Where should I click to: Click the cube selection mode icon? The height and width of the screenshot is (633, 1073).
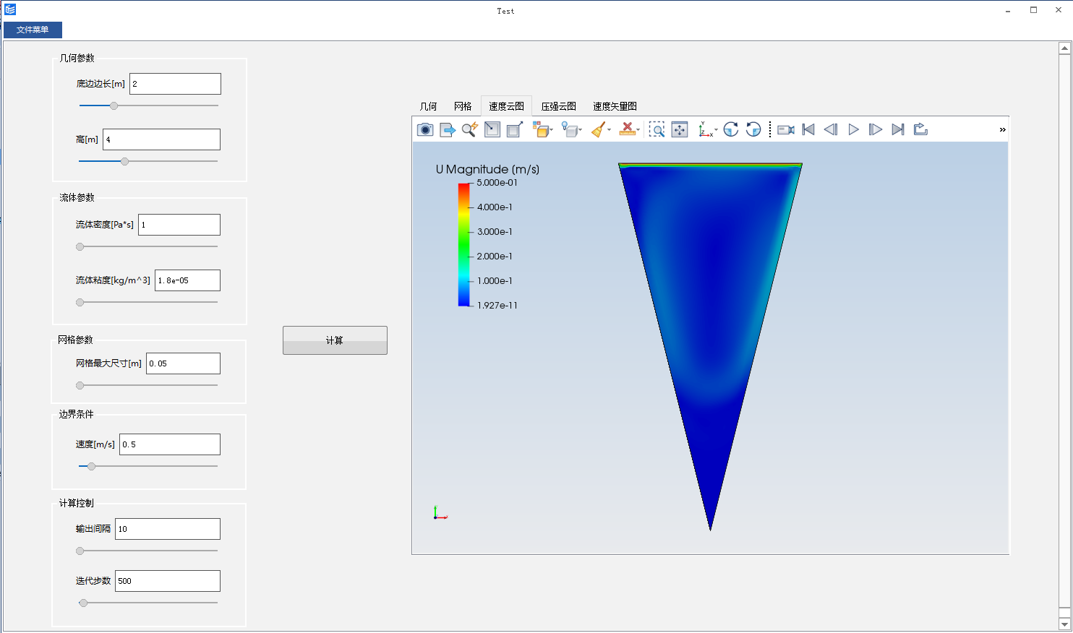[x=540, y=129]
